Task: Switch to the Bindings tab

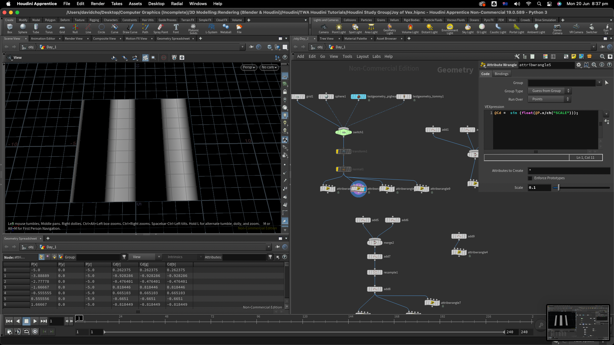Action: point(501,74)
